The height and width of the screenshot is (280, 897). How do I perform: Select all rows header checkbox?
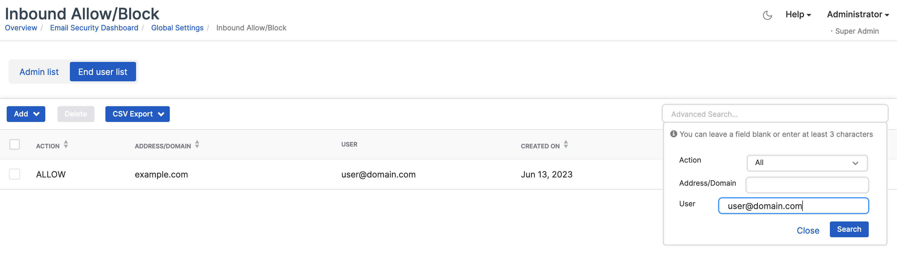[15, 144]
